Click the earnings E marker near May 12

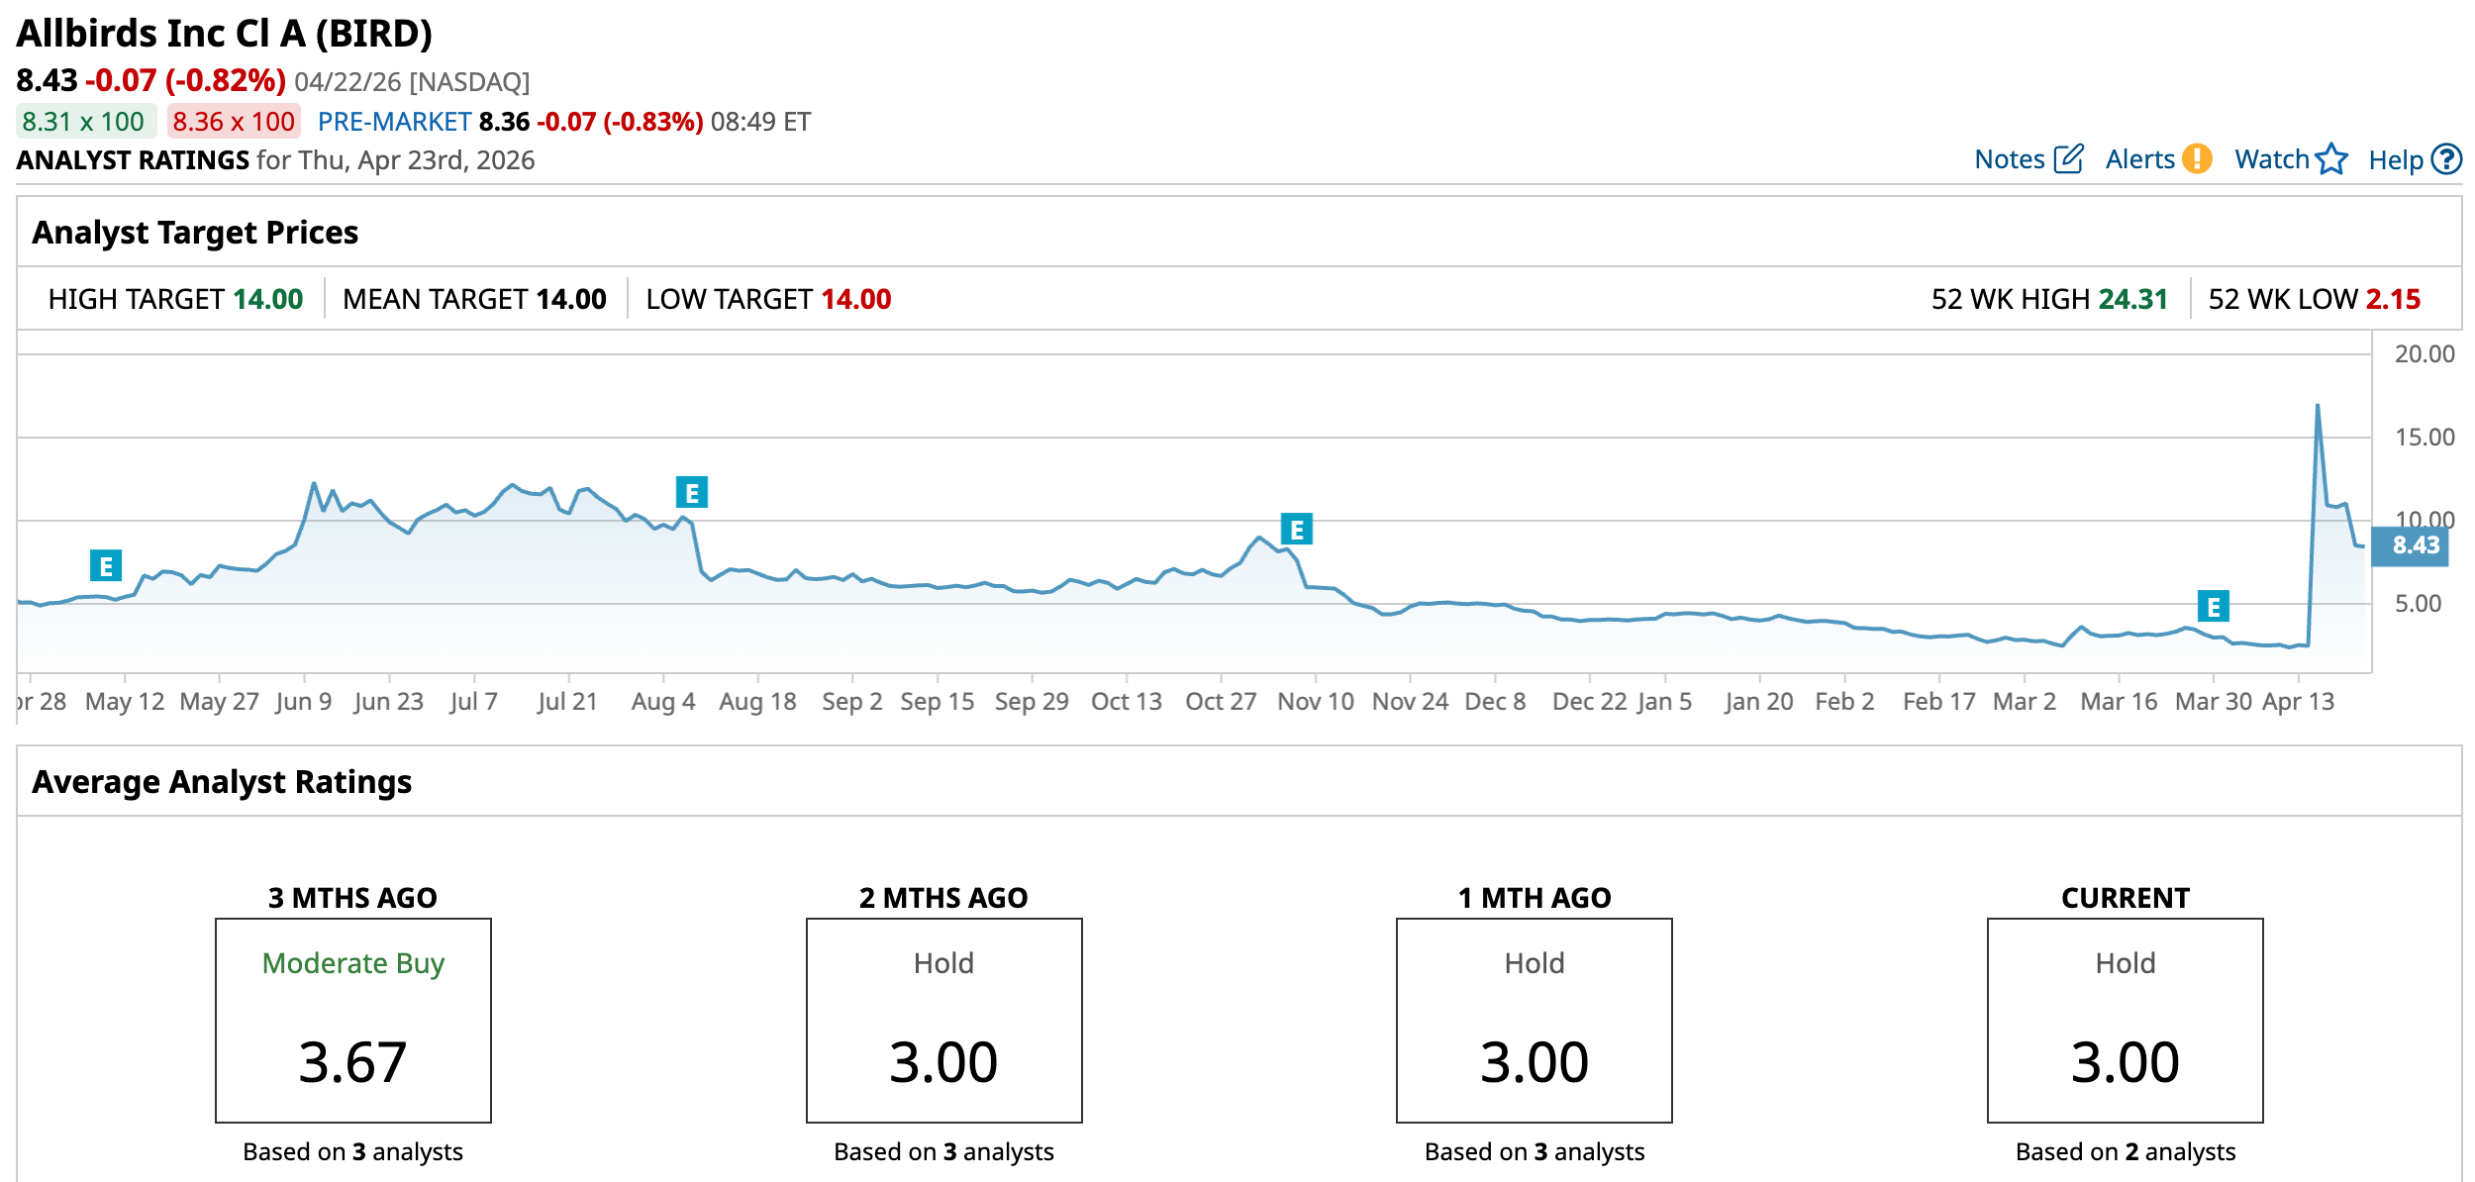coord(106,566)
